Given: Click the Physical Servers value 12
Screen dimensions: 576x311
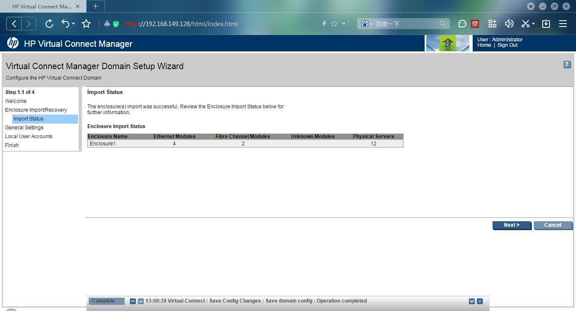Looking at the screenshot, I should [374, 144].
